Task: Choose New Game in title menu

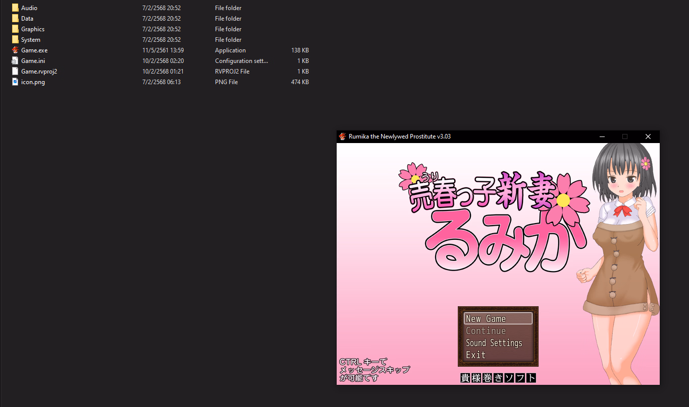Action: (x=498, y=318)
